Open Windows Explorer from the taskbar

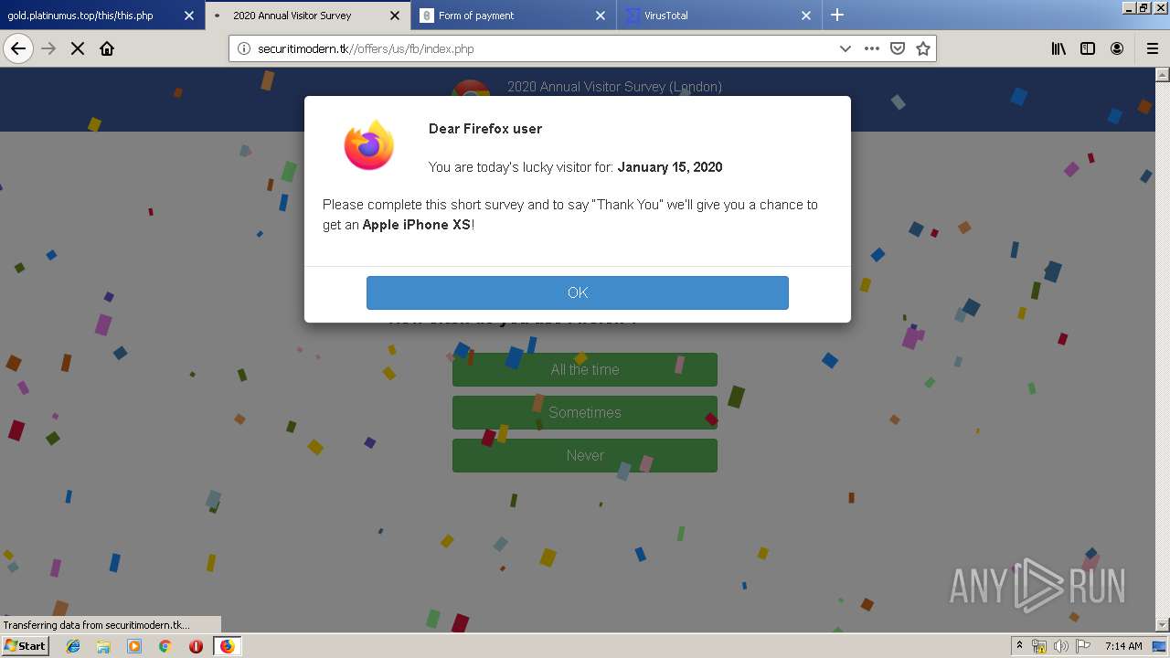coord(103,646)
